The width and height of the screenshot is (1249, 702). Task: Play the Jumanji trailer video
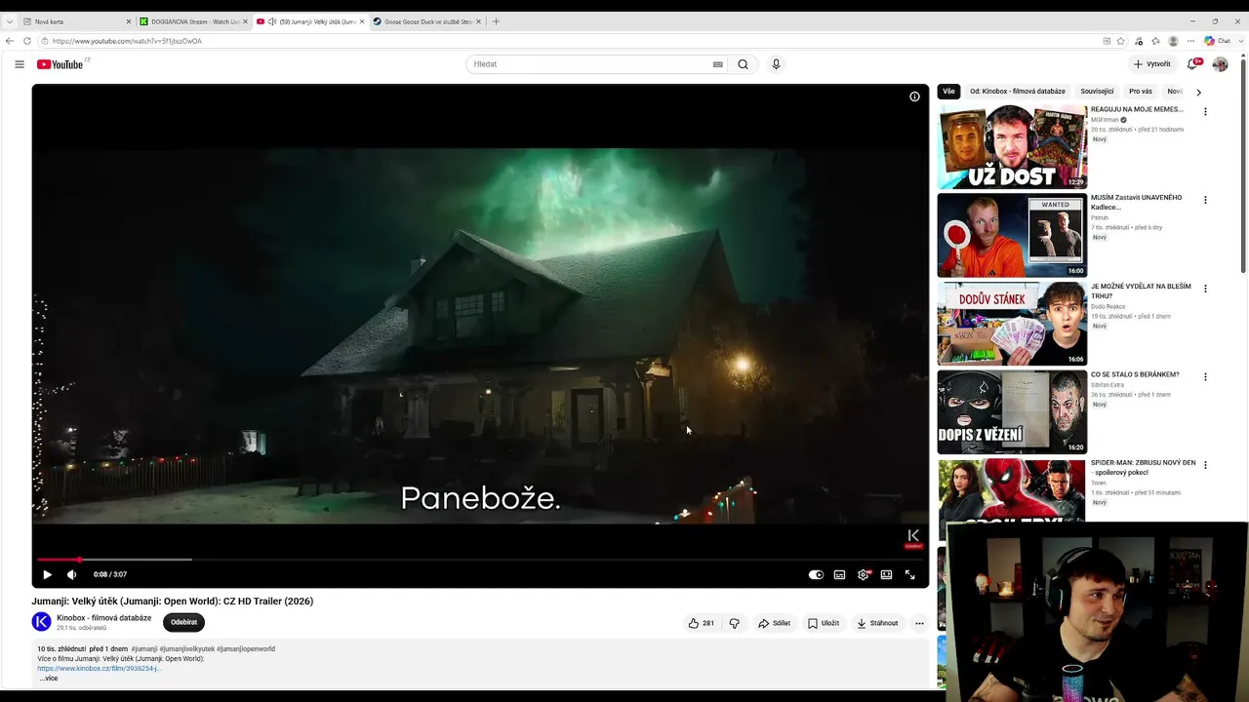(x=47, y=574)
